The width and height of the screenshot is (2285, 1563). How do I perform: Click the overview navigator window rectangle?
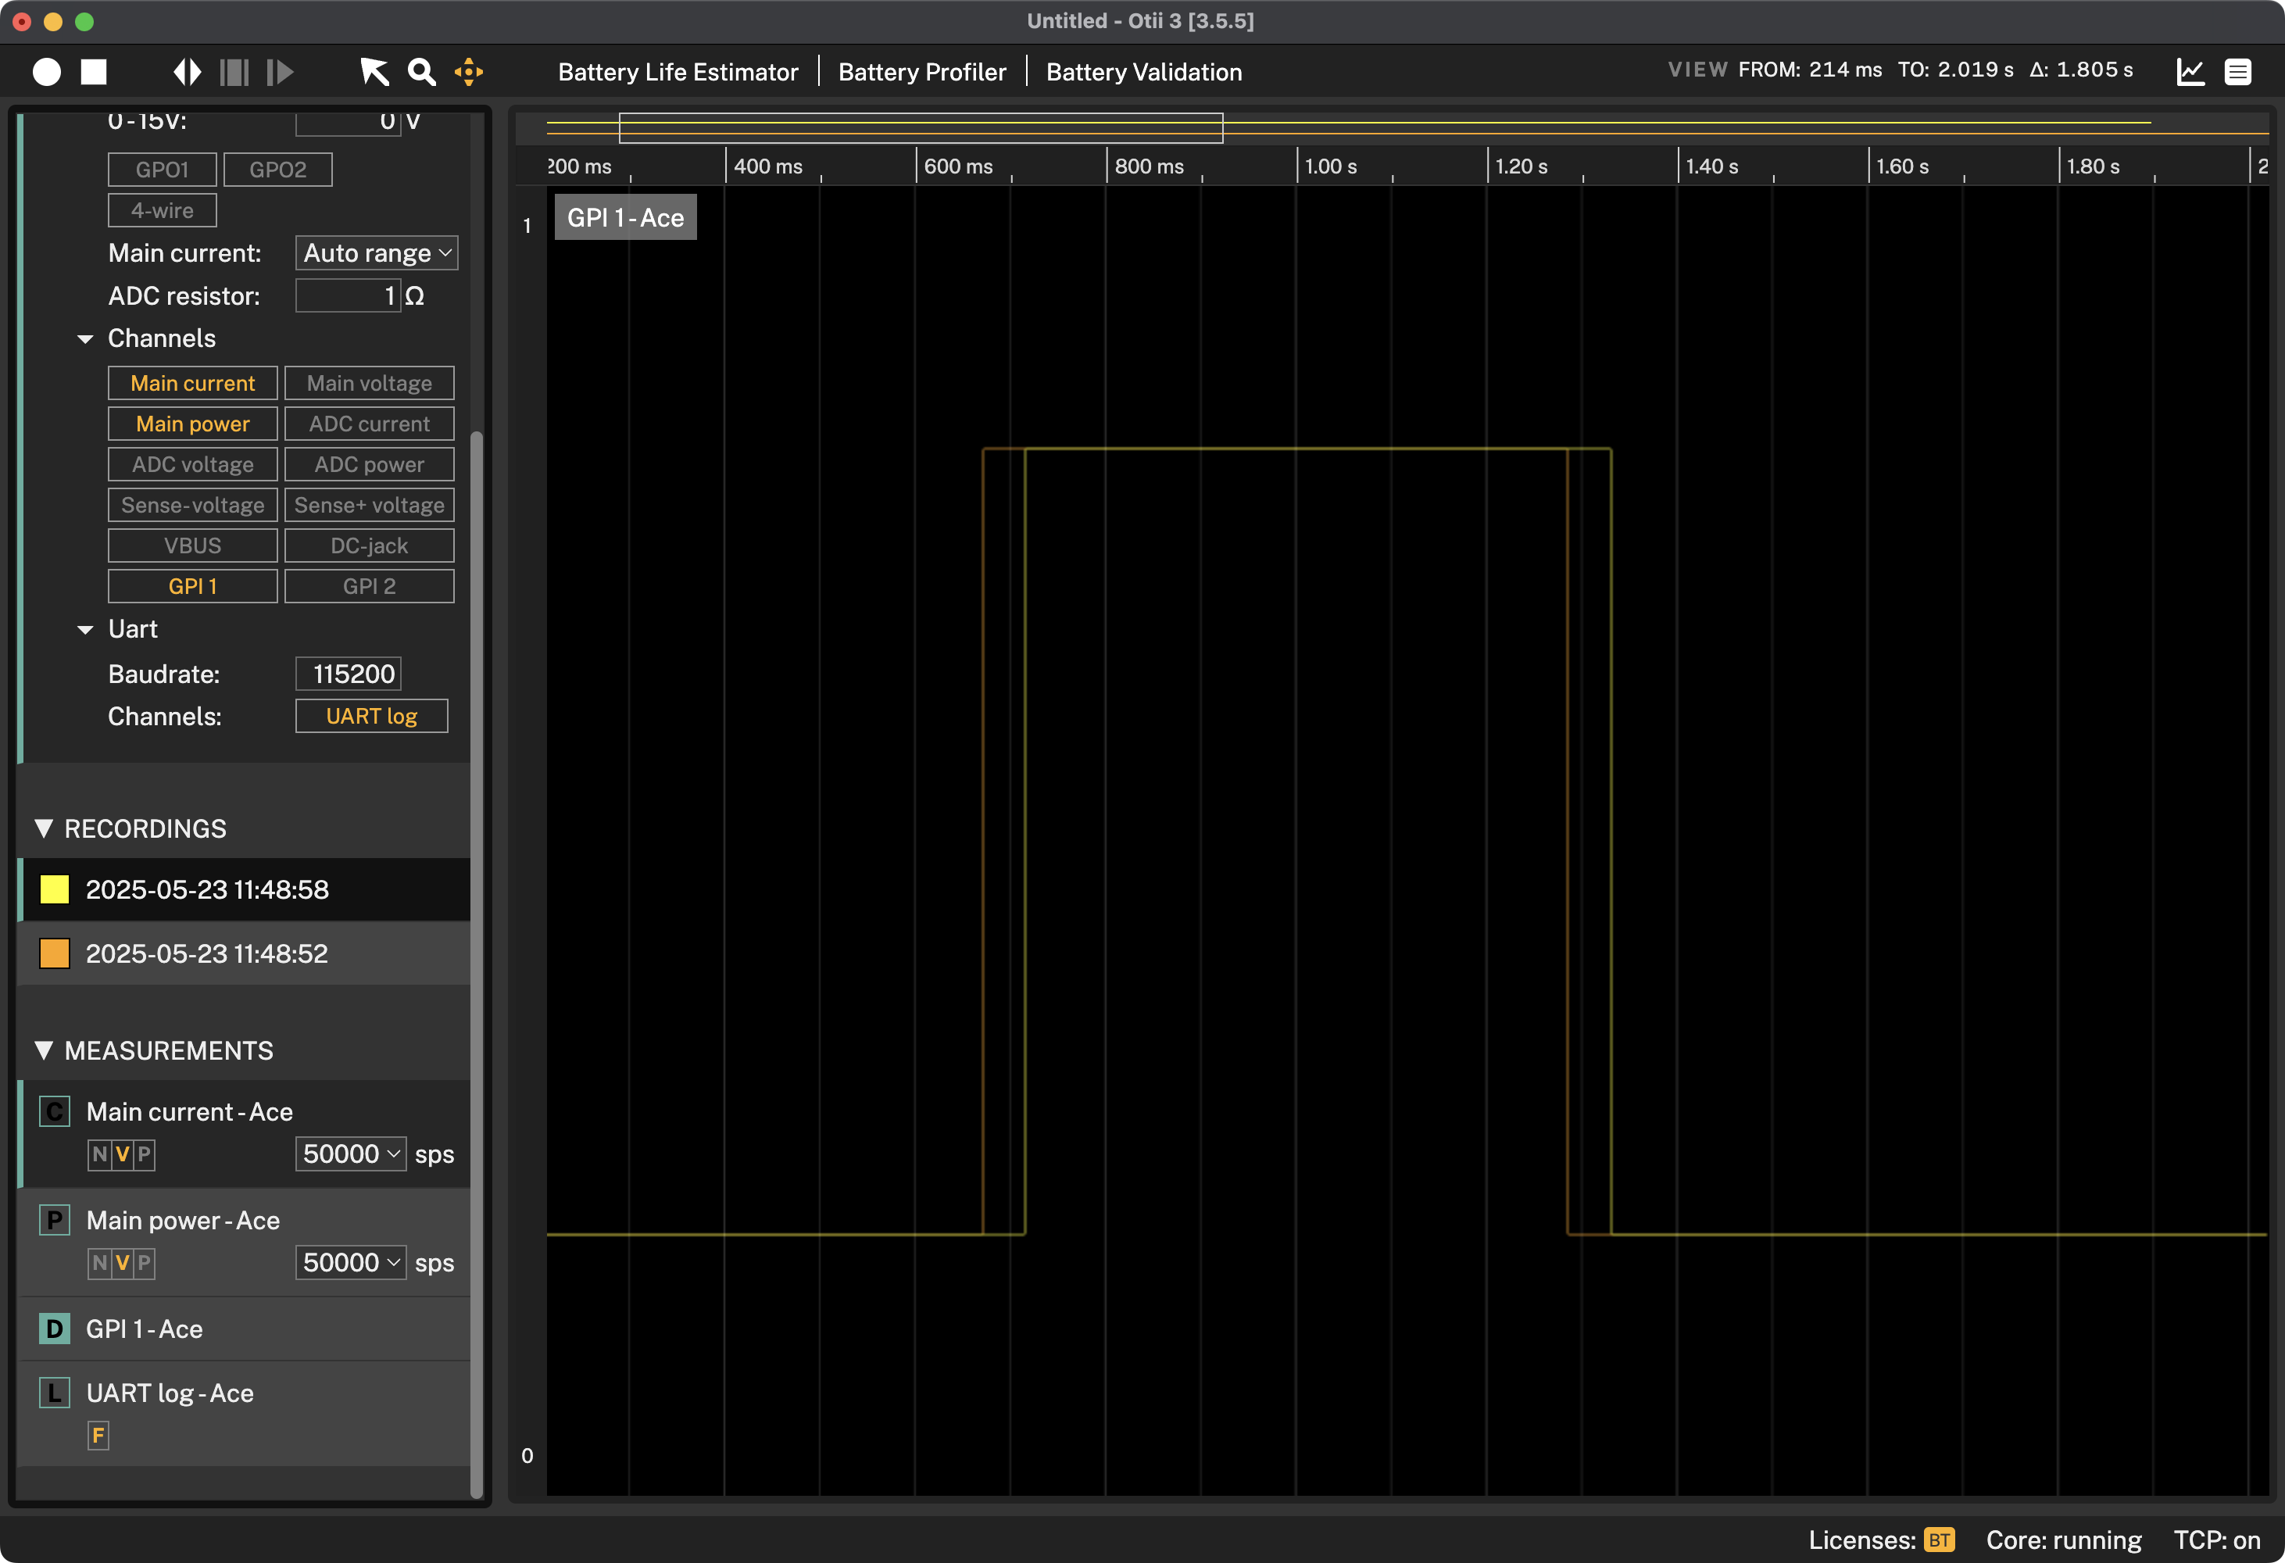(921, 128)
